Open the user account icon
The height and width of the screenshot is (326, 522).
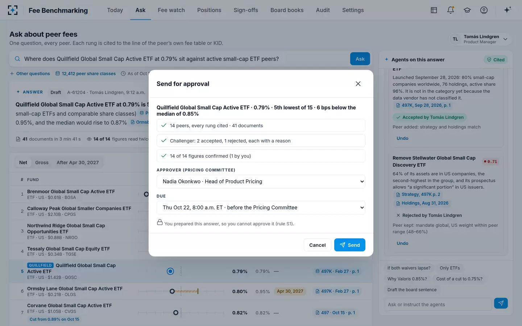tap(484, 10)
